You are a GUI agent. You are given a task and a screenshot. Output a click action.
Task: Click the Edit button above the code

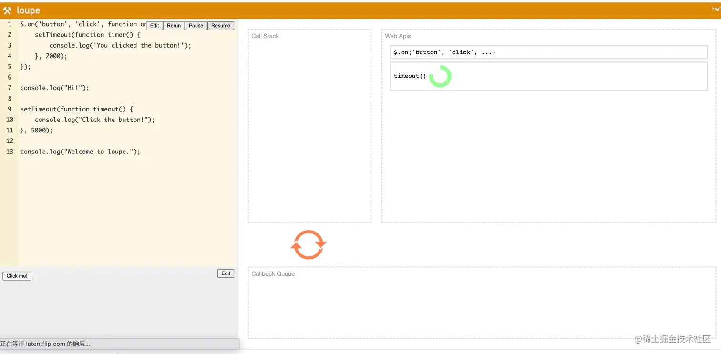[154, 26]
